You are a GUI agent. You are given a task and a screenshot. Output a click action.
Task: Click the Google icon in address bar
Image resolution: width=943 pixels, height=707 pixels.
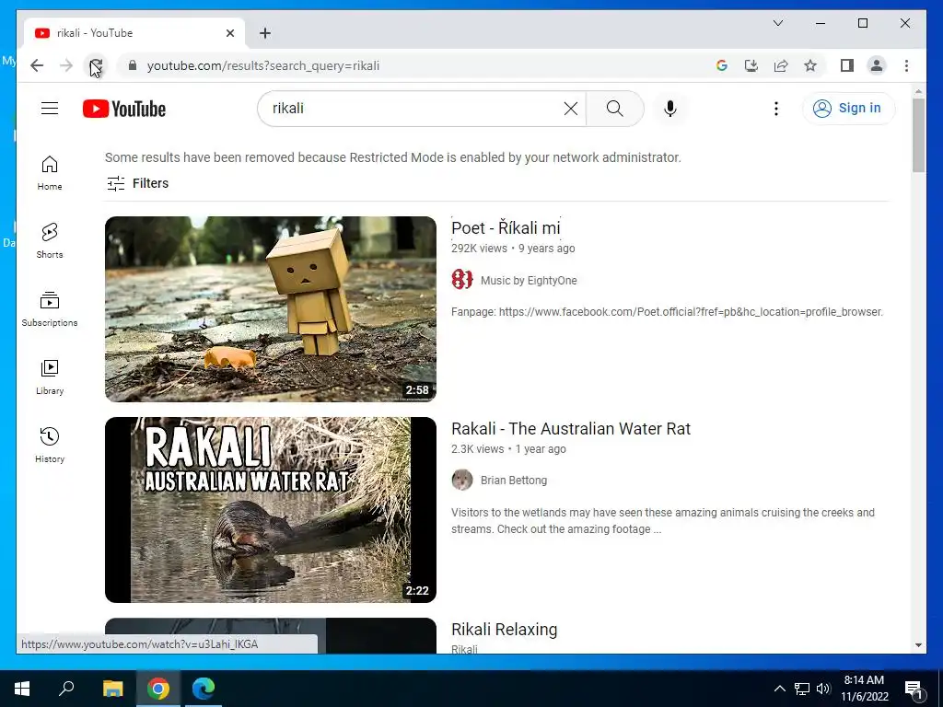tap(722, 65)
